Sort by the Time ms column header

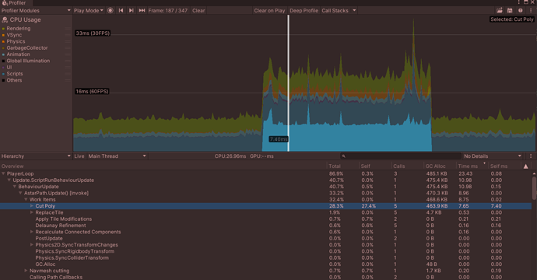[472, 166]
